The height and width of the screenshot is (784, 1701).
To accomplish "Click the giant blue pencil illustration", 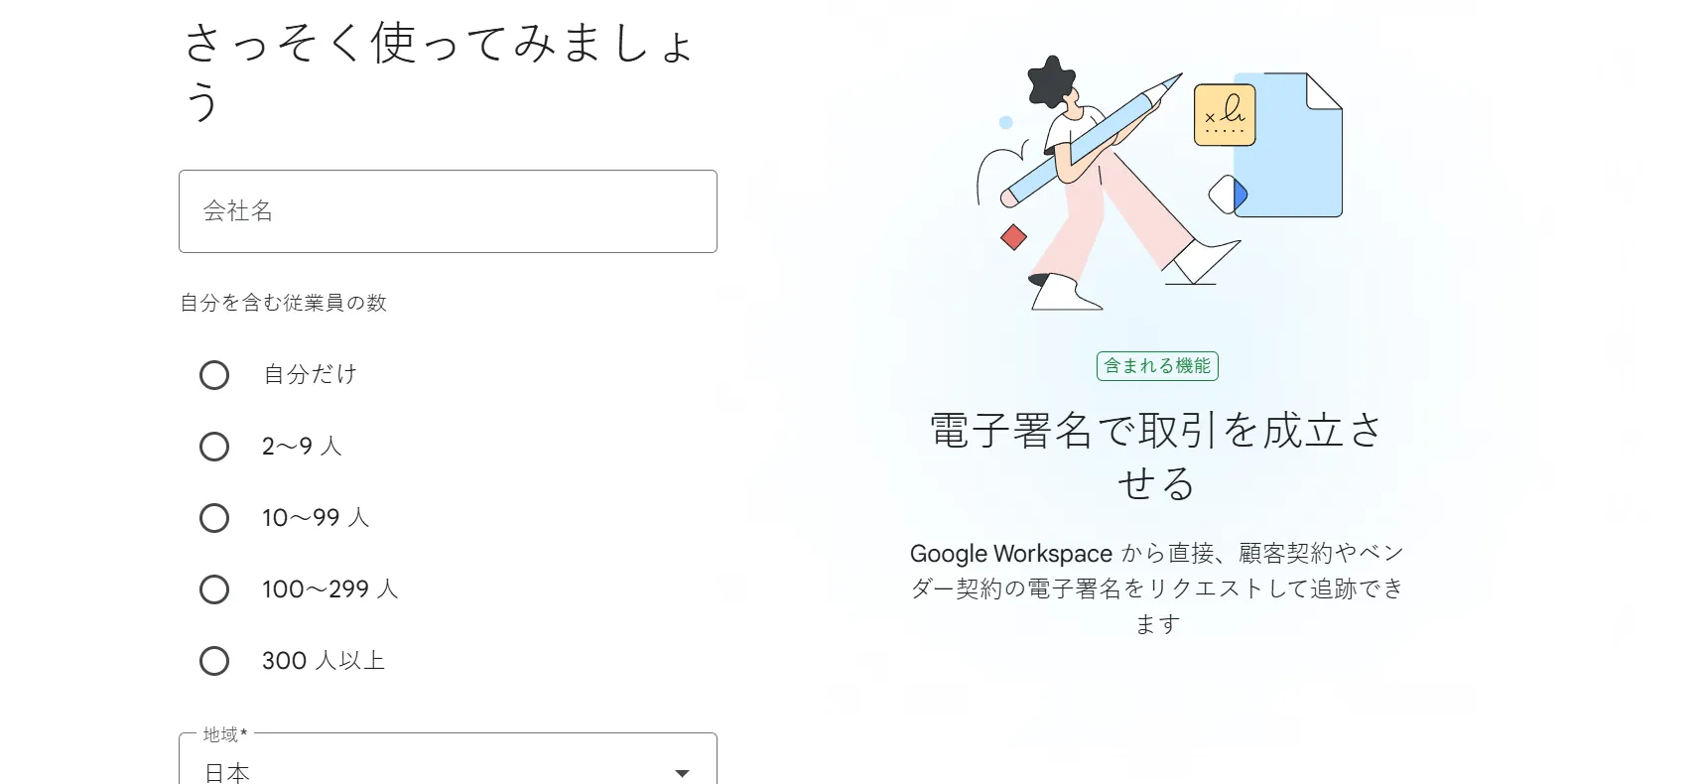I will pos(1092,139).
